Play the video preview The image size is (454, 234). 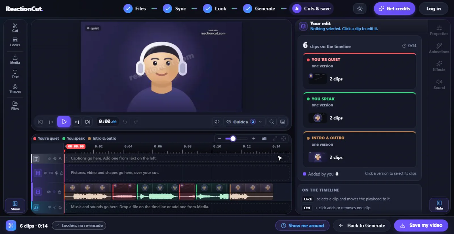[64, 122]
